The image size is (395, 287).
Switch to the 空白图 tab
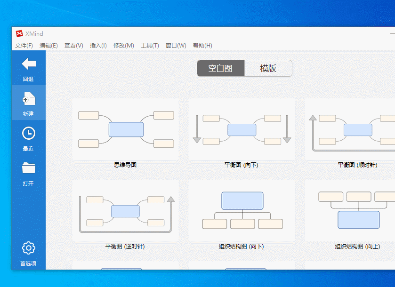(221, 68)
